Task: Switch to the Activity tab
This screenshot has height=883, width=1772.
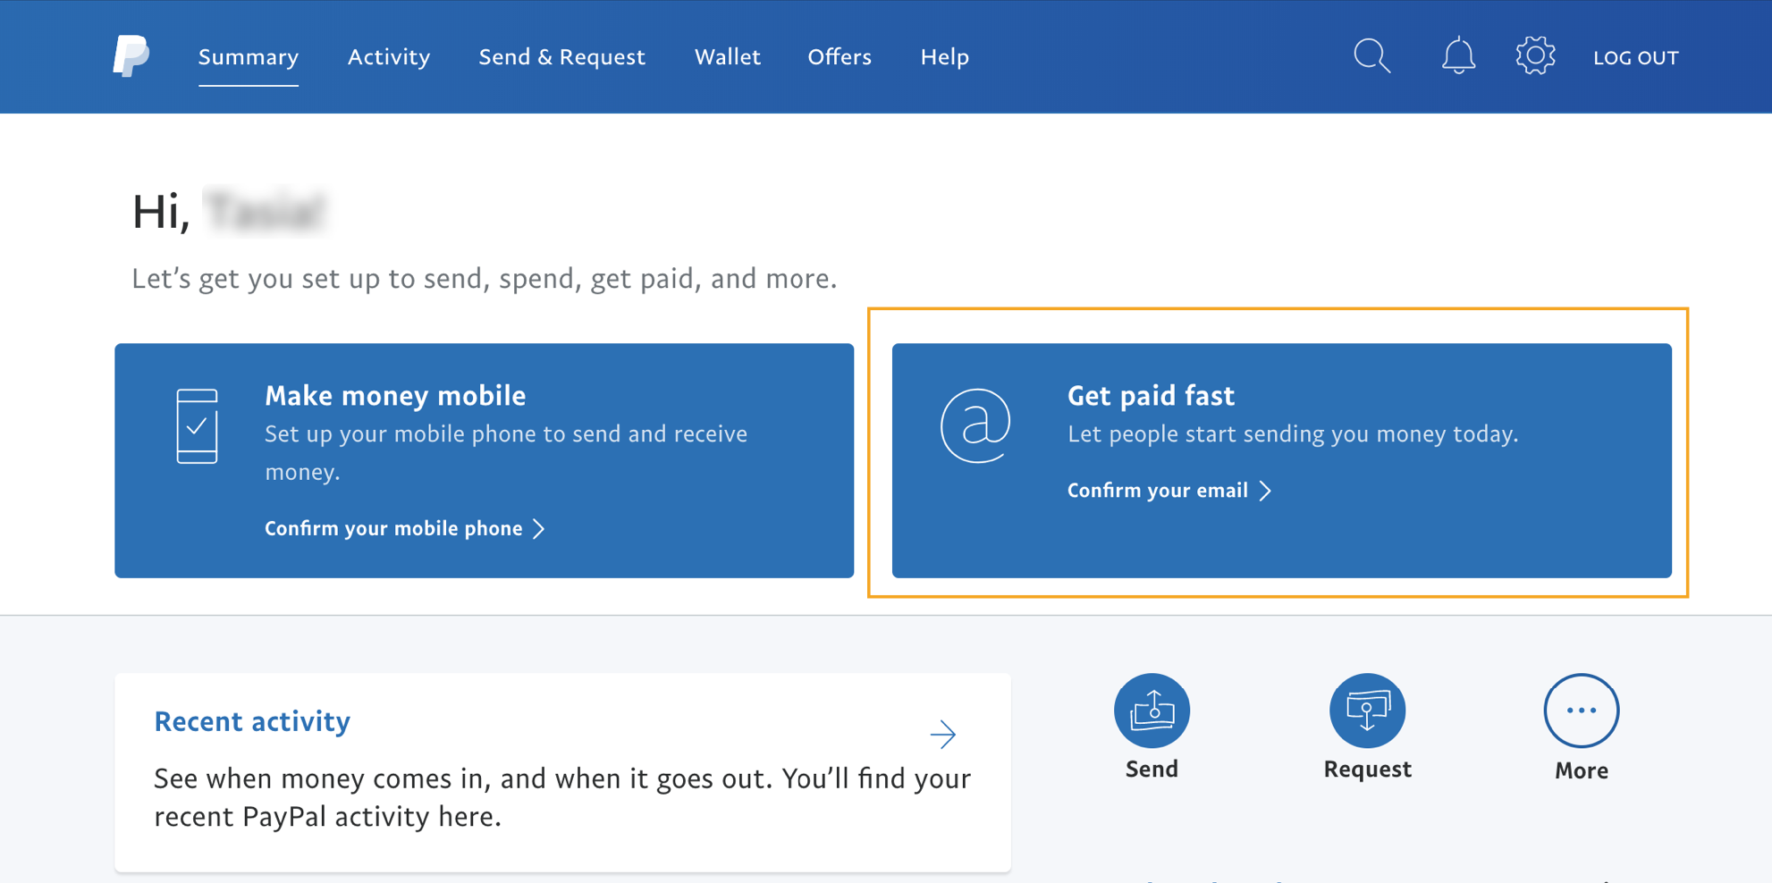Action: [x=389, y=57]
